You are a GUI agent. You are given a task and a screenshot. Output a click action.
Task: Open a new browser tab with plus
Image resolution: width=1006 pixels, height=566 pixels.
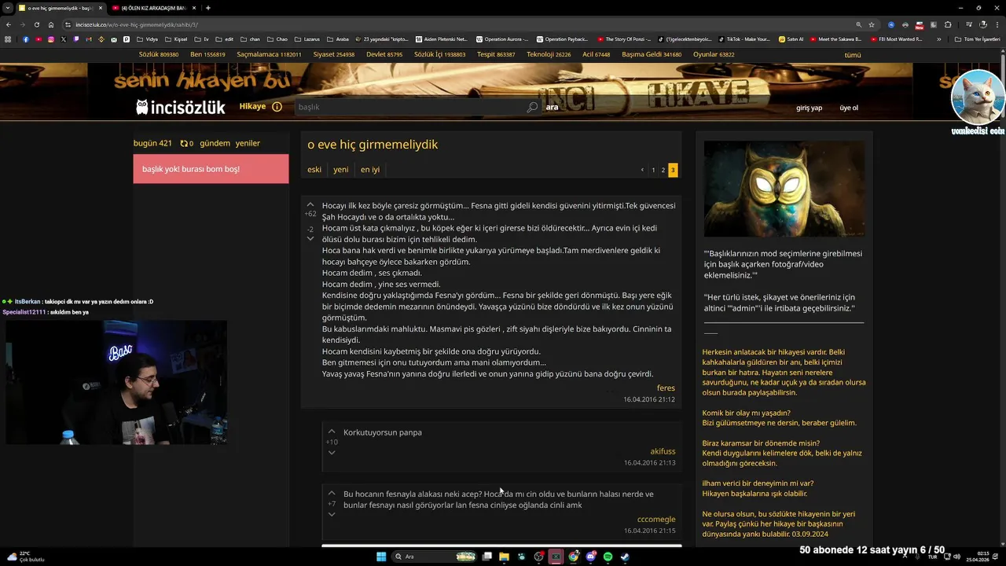207,8
